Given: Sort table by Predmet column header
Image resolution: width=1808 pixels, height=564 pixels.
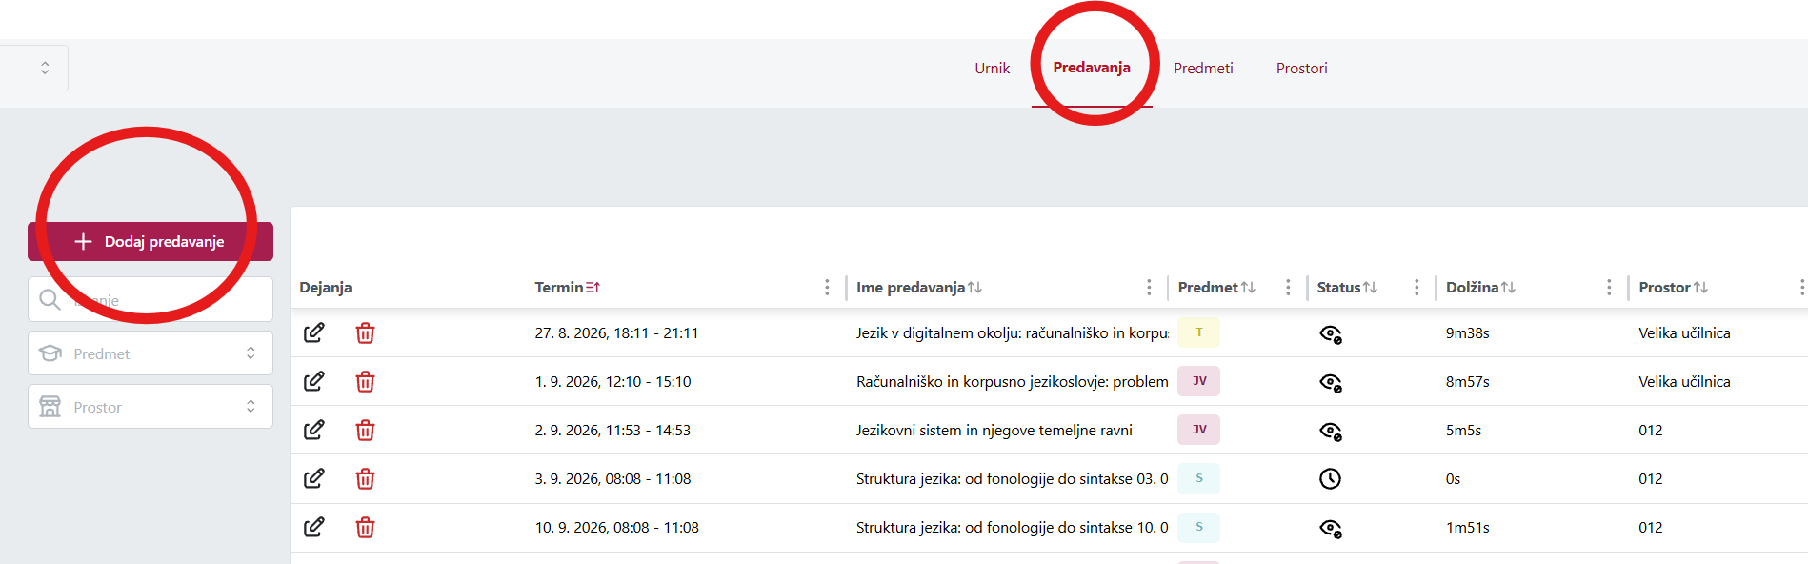Looking at the screenshot, I should coord(1216,287).
